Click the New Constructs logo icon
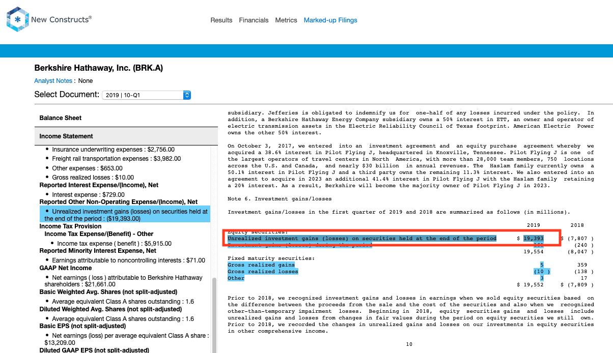 click(18, 20)
